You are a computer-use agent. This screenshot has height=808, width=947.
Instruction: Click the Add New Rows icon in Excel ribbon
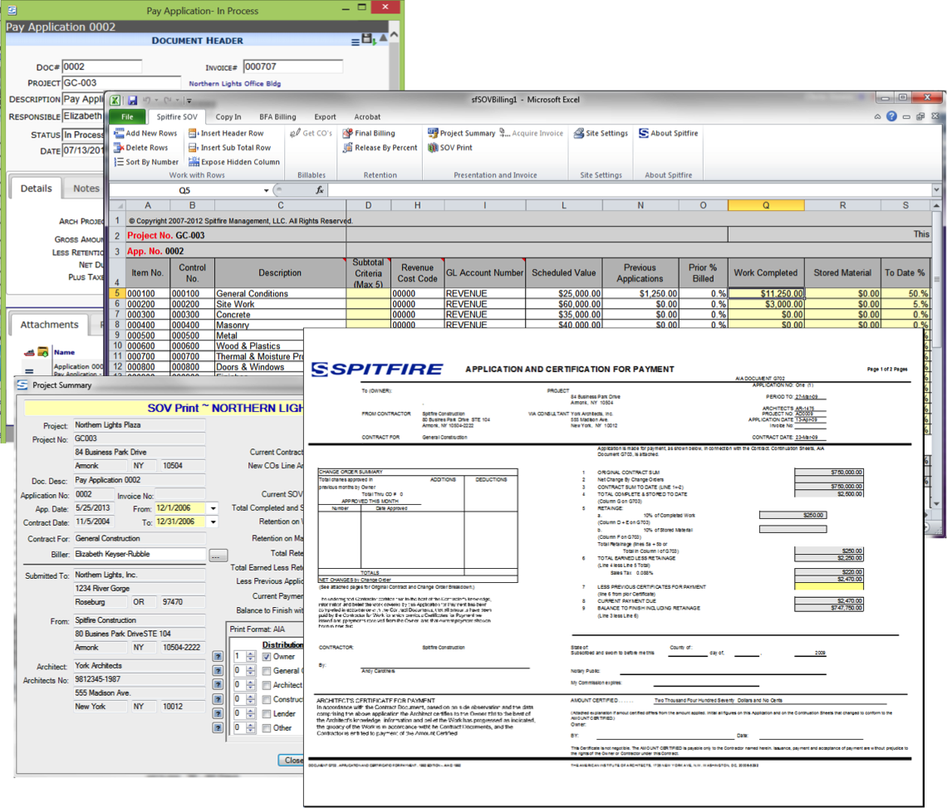119,134
